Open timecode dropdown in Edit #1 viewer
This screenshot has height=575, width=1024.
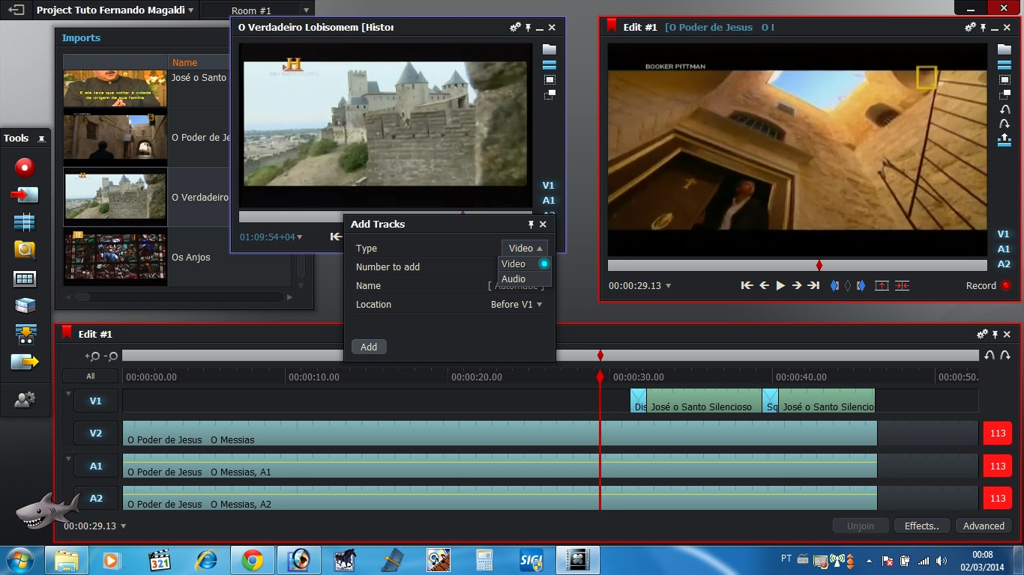[x=668, y=286]
